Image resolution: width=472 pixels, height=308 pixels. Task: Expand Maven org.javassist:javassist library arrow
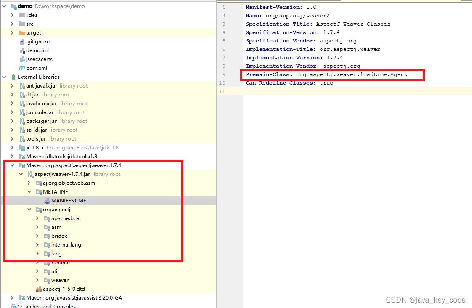click(12, 298)
